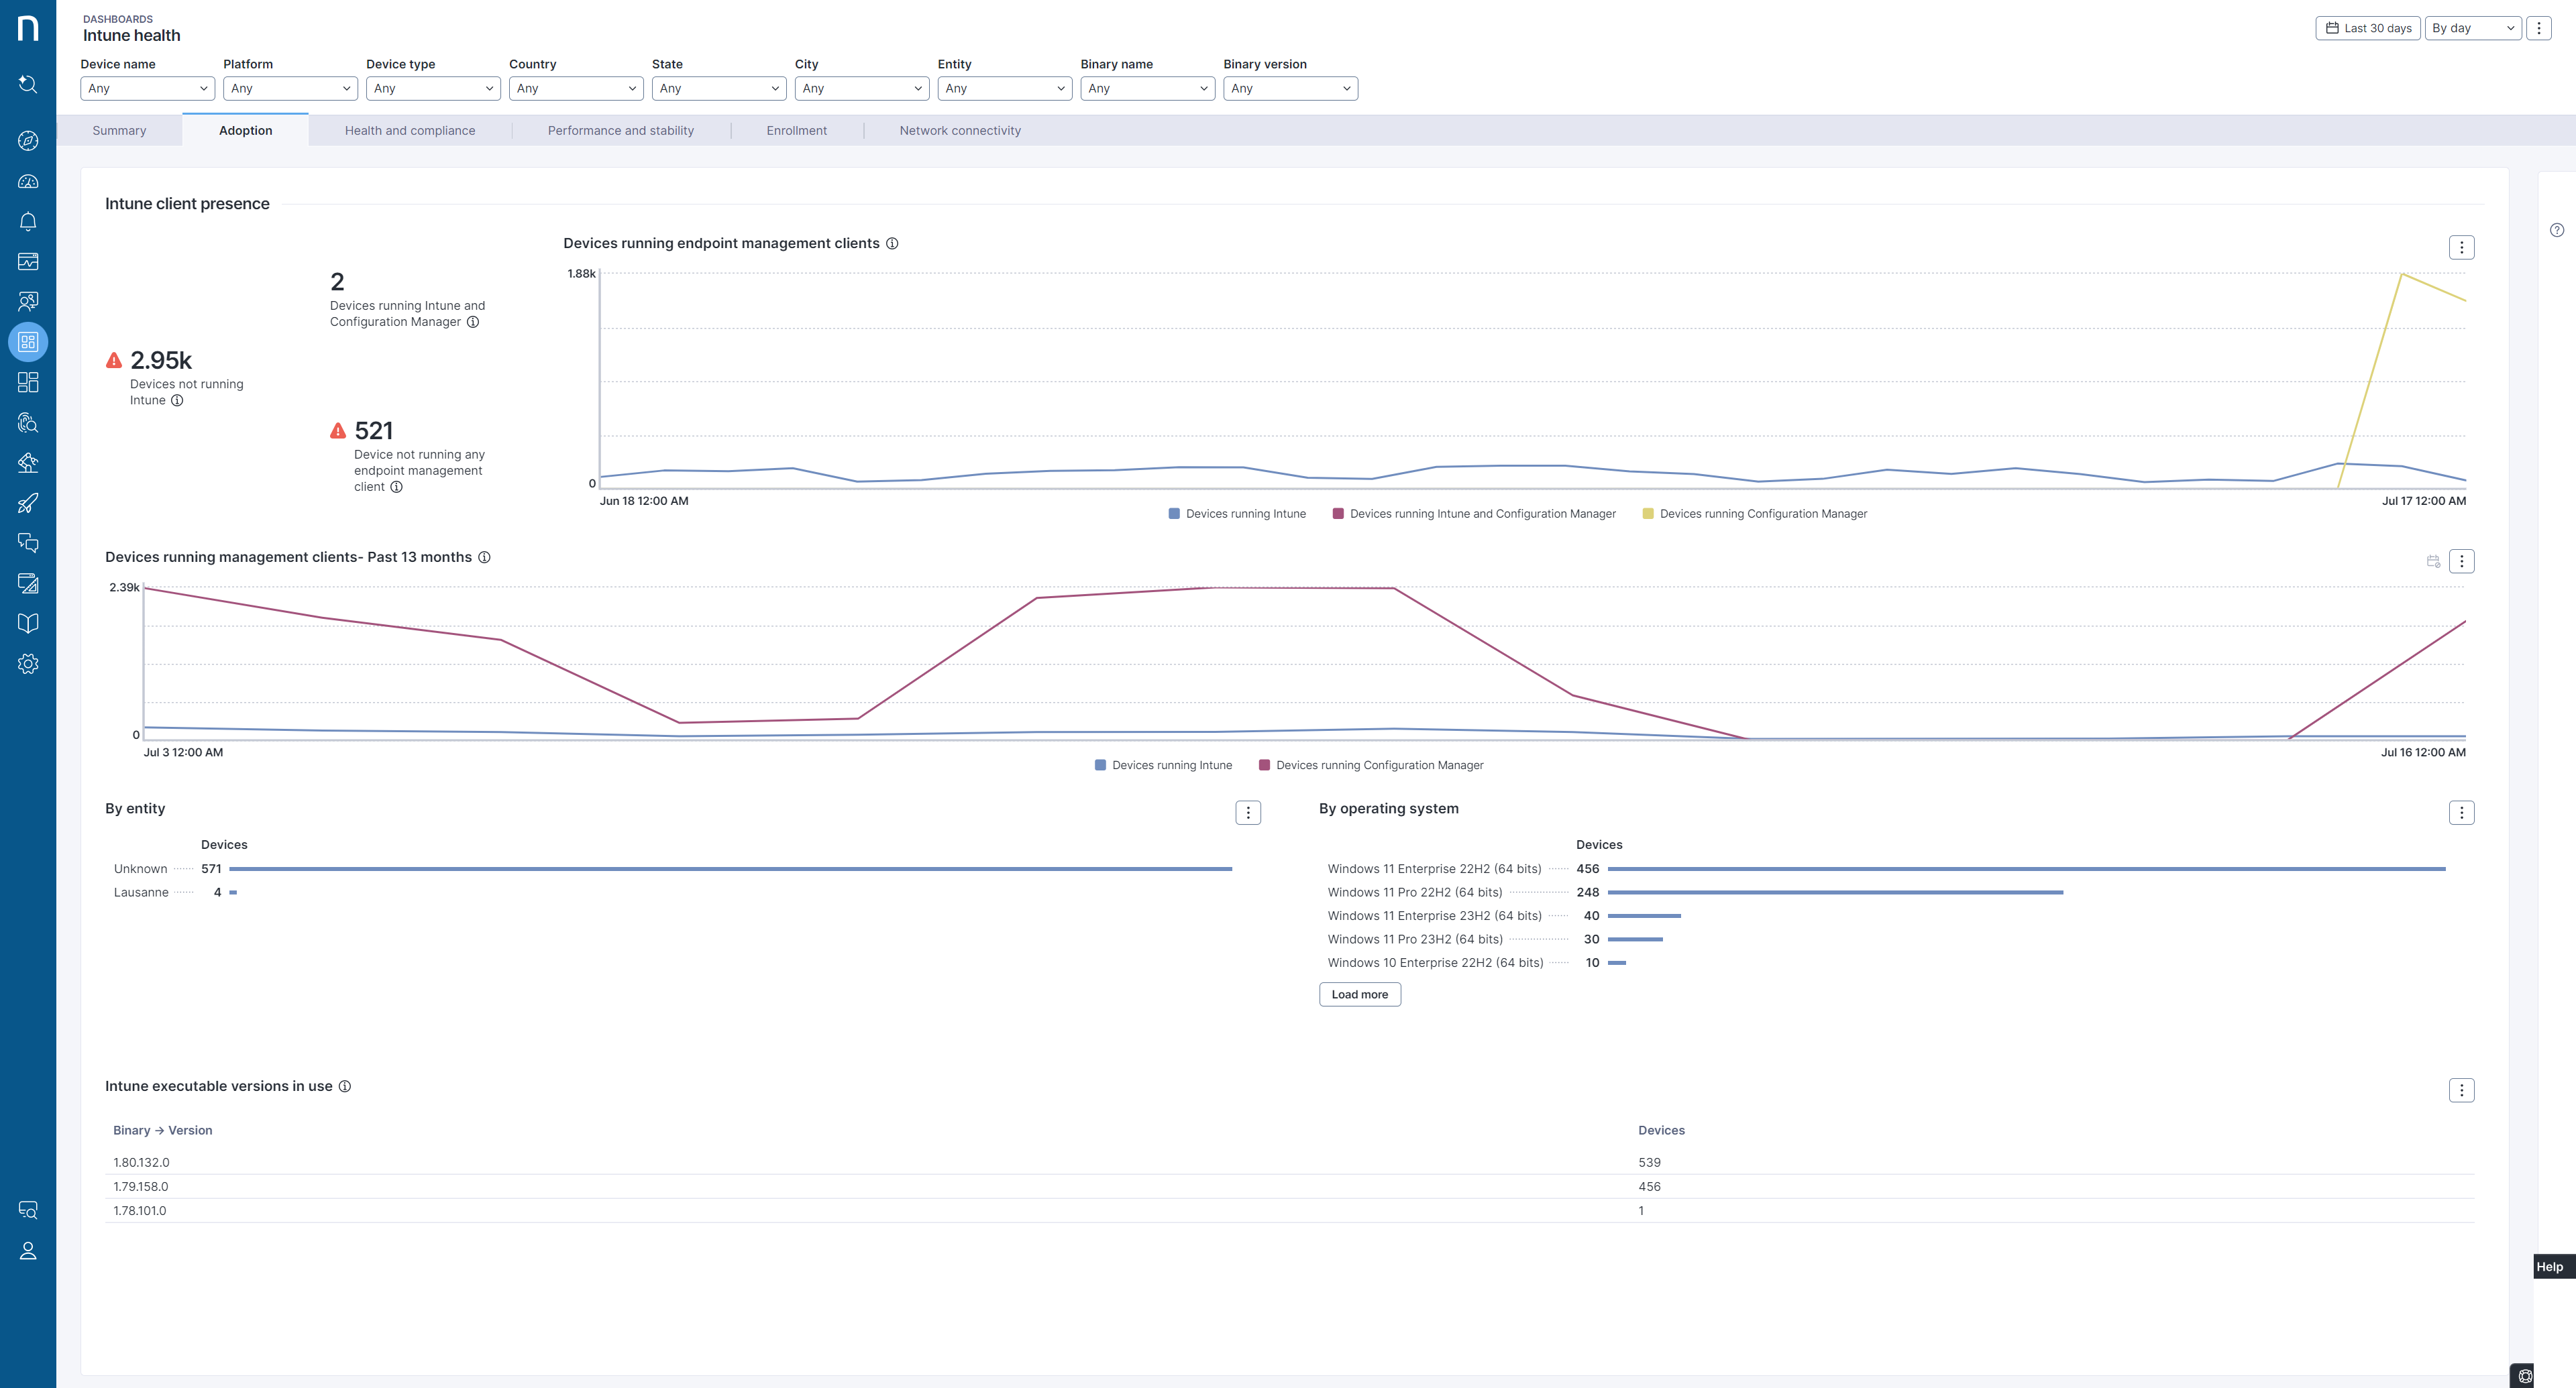Toggle Devices running Intune legend in top chart
The width and height of the screenshot is (2576, 1388).
(1245, 514)
